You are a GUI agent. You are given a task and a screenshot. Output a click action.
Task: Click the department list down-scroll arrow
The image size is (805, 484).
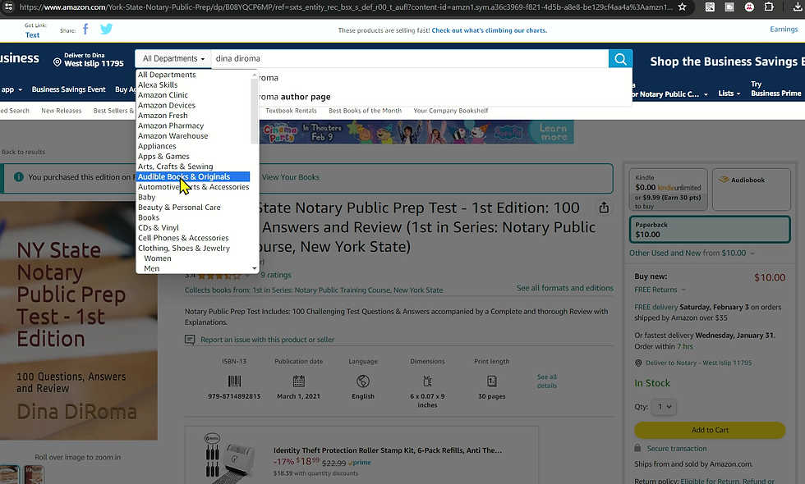(254, 268)
